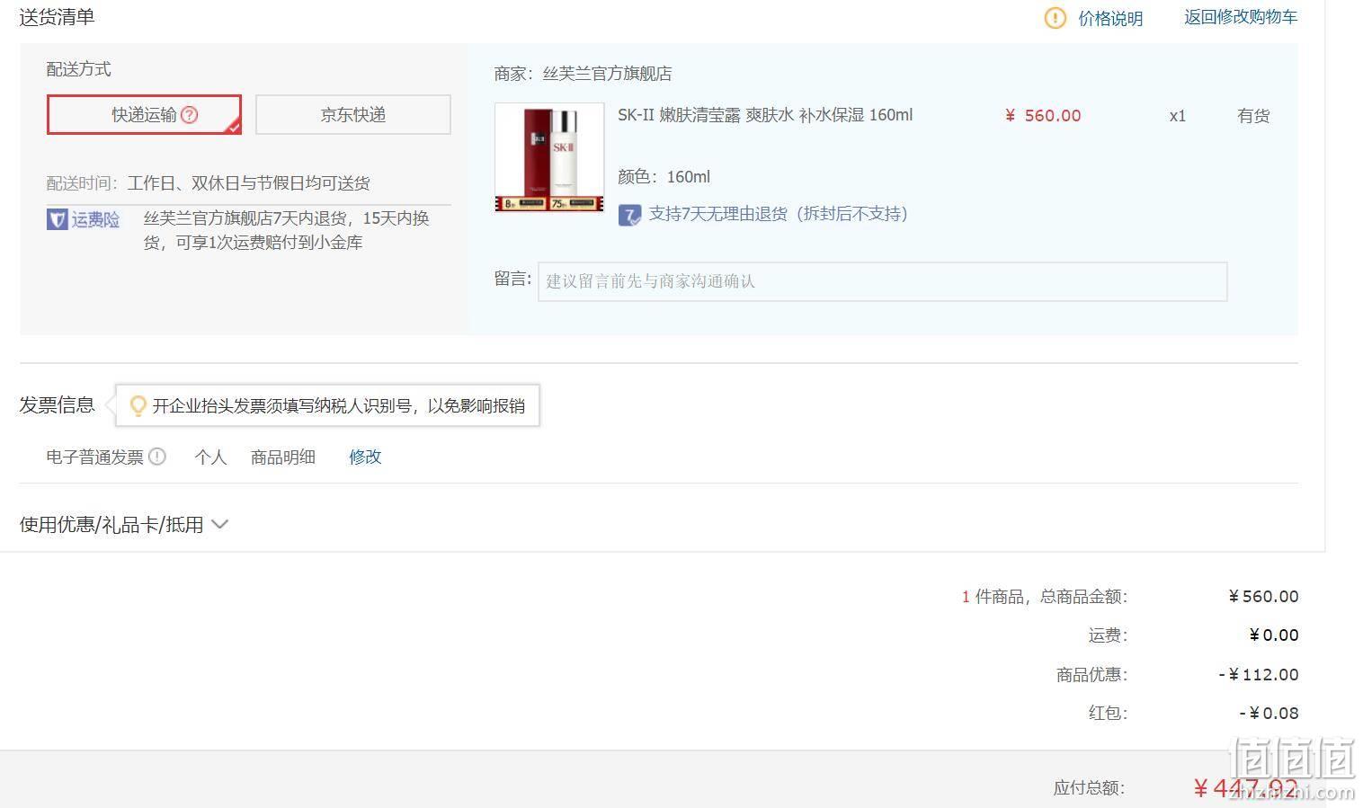Click the SK-II 嫩肤清莹露 product title
Image resolution: width=1363 pixels, height=808 pixels.
click(x=765, y=115)
